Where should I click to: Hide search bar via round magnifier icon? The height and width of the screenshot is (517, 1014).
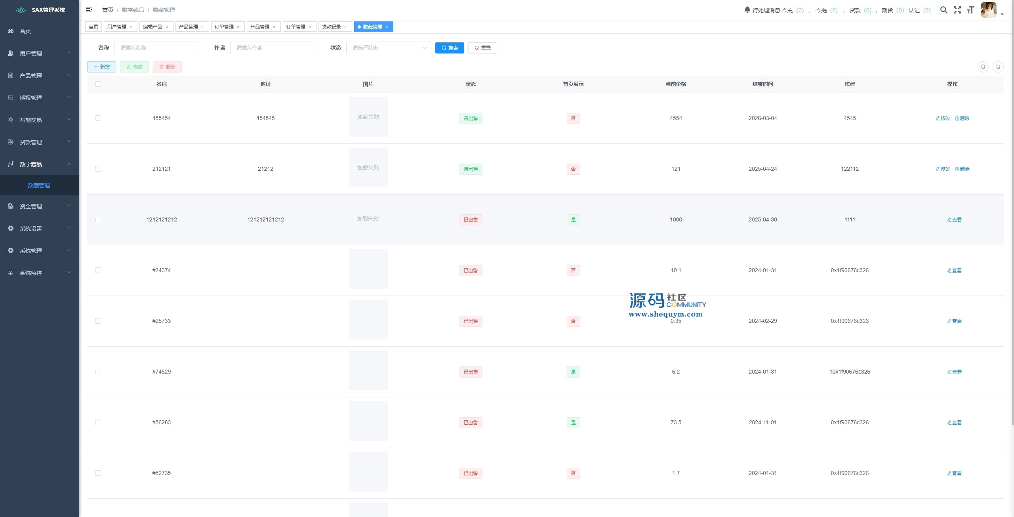[983, 67]
